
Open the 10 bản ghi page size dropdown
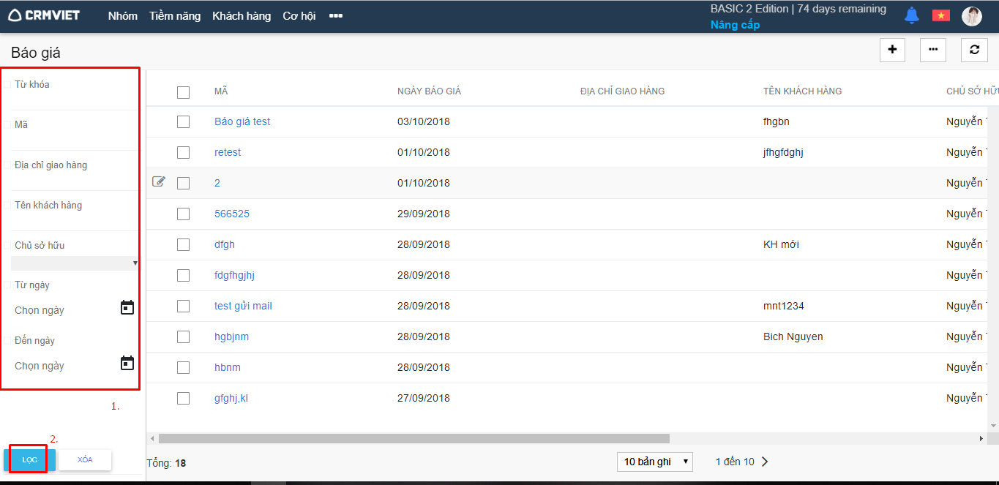(655, 462)
